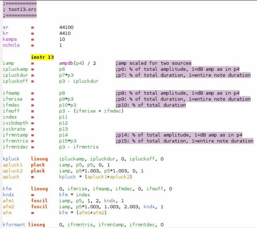Screen dimensions: 257x228
Task: Click 'kfm * index' expression
Action: pos(74,195)
